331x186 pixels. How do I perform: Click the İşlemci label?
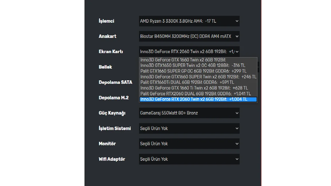point(106,21)
